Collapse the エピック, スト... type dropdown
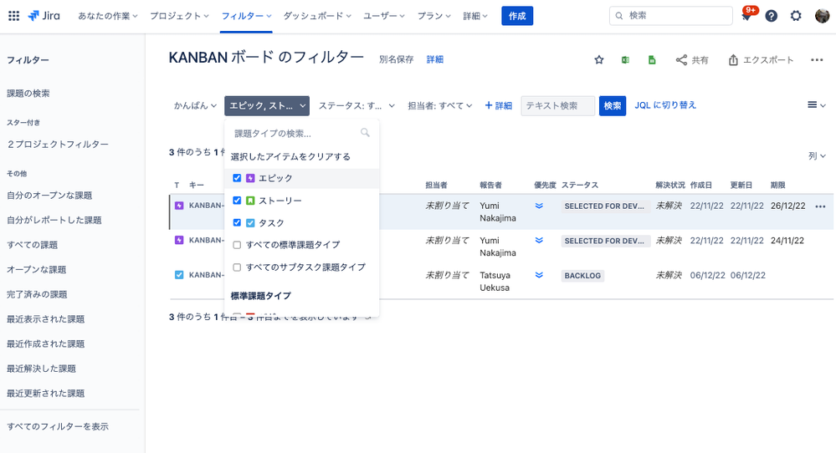Image resolution: width=836 pixels, height=453 pixels. coord(267,105)
